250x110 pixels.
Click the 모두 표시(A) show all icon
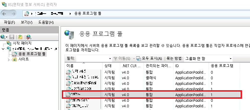click(x=139, y=59)
